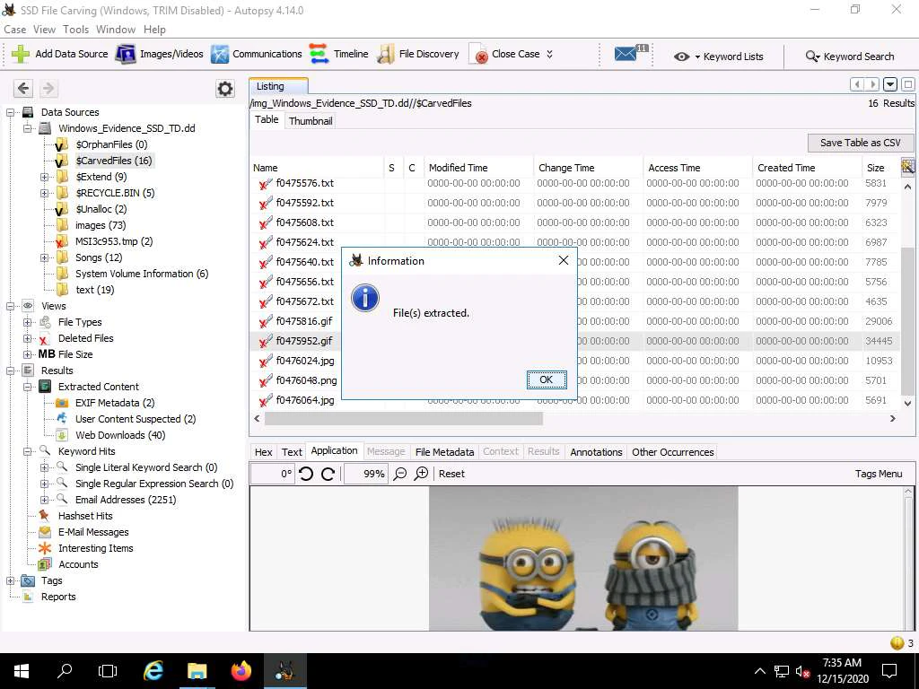Open the Help menu
The width and height of the screenshot is (919, 689).
coord(154,30)
